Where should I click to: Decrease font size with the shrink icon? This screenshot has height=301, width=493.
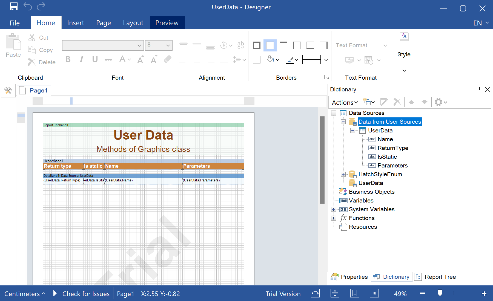click(x=154, y=59)
